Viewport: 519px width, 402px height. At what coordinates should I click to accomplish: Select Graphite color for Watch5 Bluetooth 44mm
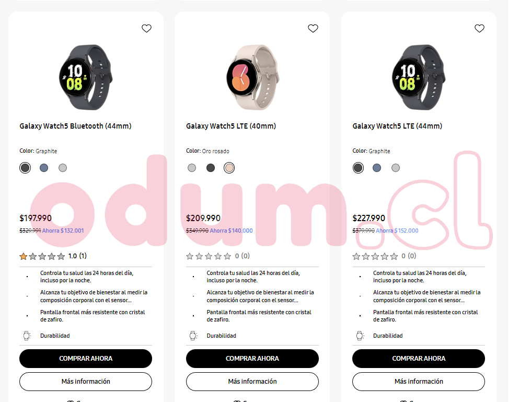[x=25, y=168]
